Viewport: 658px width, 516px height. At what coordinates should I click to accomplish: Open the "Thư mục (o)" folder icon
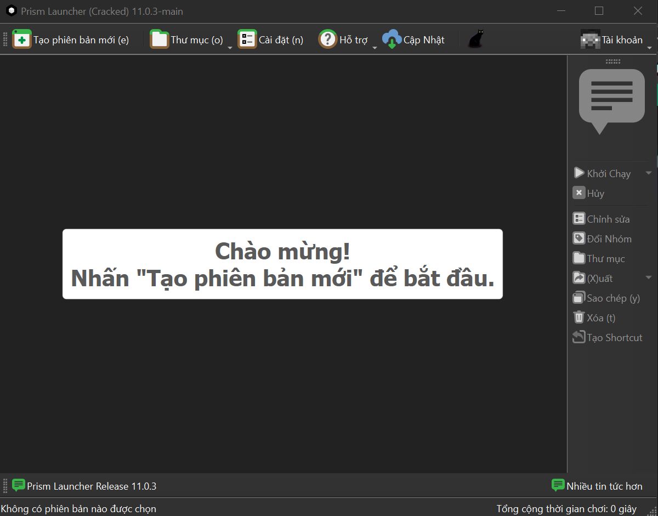pyautogui.click(x=160, y=39)
